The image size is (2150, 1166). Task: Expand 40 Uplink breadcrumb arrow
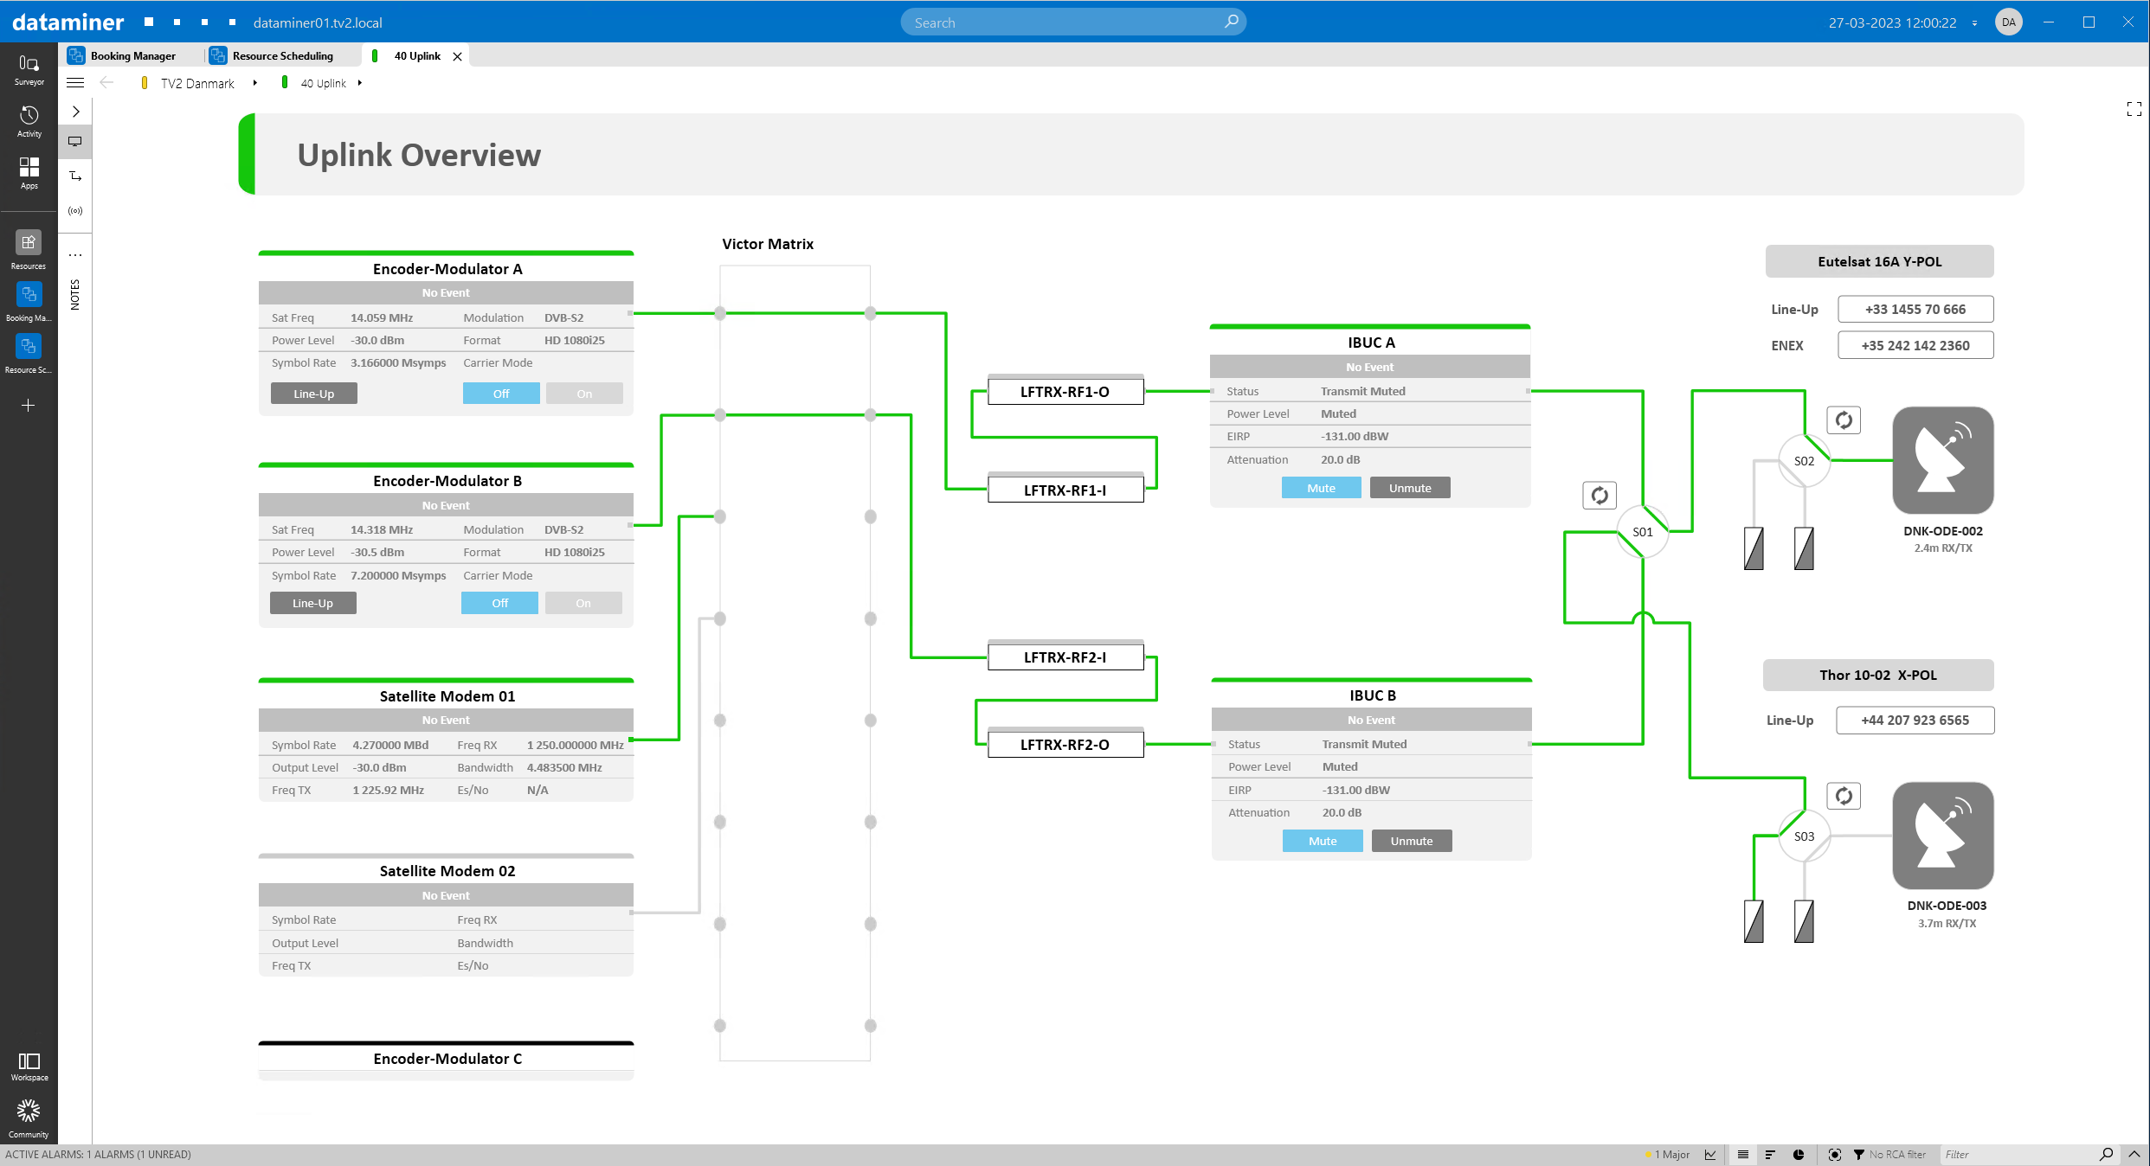[x=359, y=83]
